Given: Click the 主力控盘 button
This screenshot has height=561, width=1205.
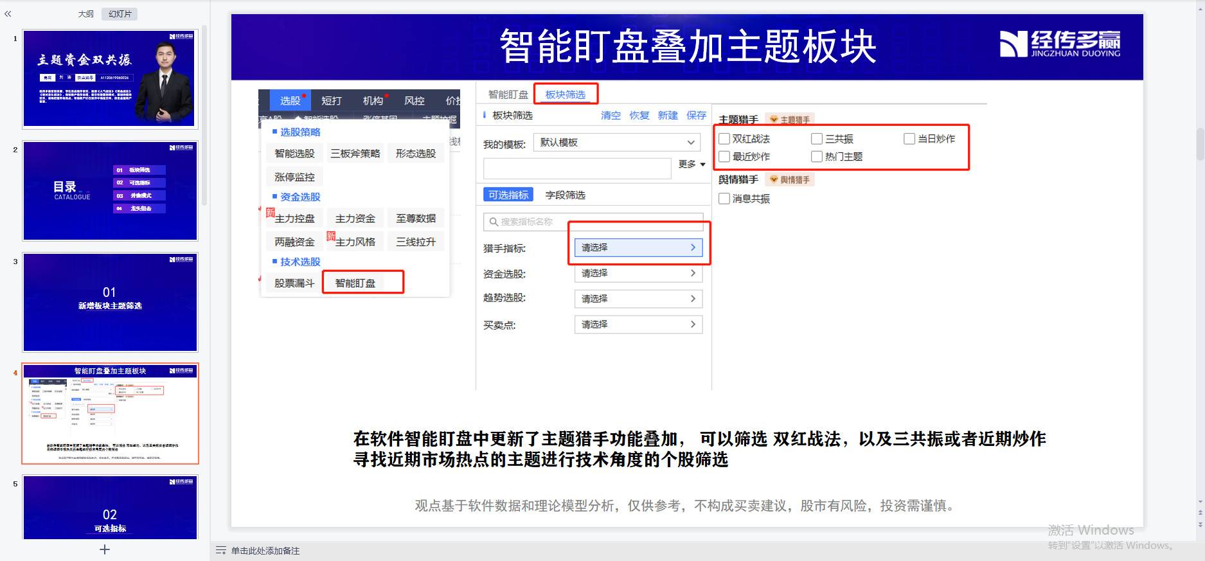Looking at the screenshot, I should click(294, 218).
